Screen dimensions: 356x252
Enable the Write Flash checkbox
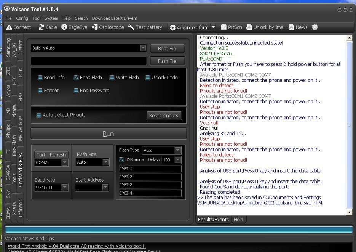[112, 78]
